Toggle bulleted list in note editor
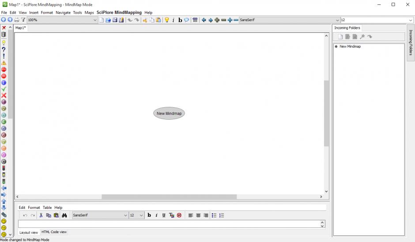Image resolution: width=415 pixels, height=242 pixels. tap(214, 215)
